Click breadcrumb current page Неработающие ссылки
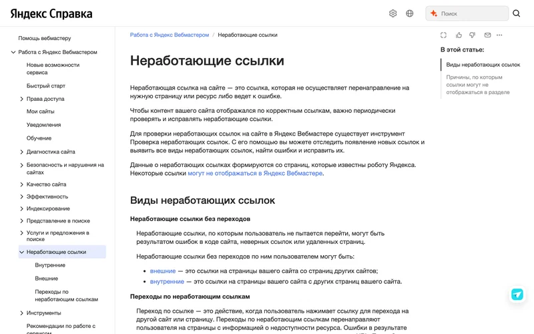Screen dimensions: 534x334 pyautogui.click(x=248, y=35)
